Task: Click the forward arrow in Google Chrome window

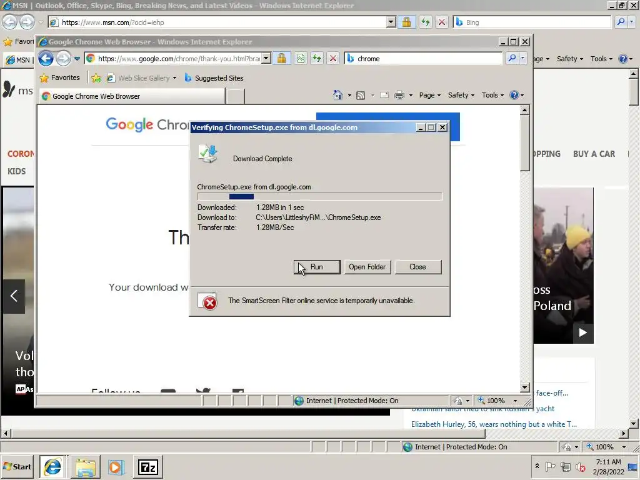Action: (x=63, y=59)
